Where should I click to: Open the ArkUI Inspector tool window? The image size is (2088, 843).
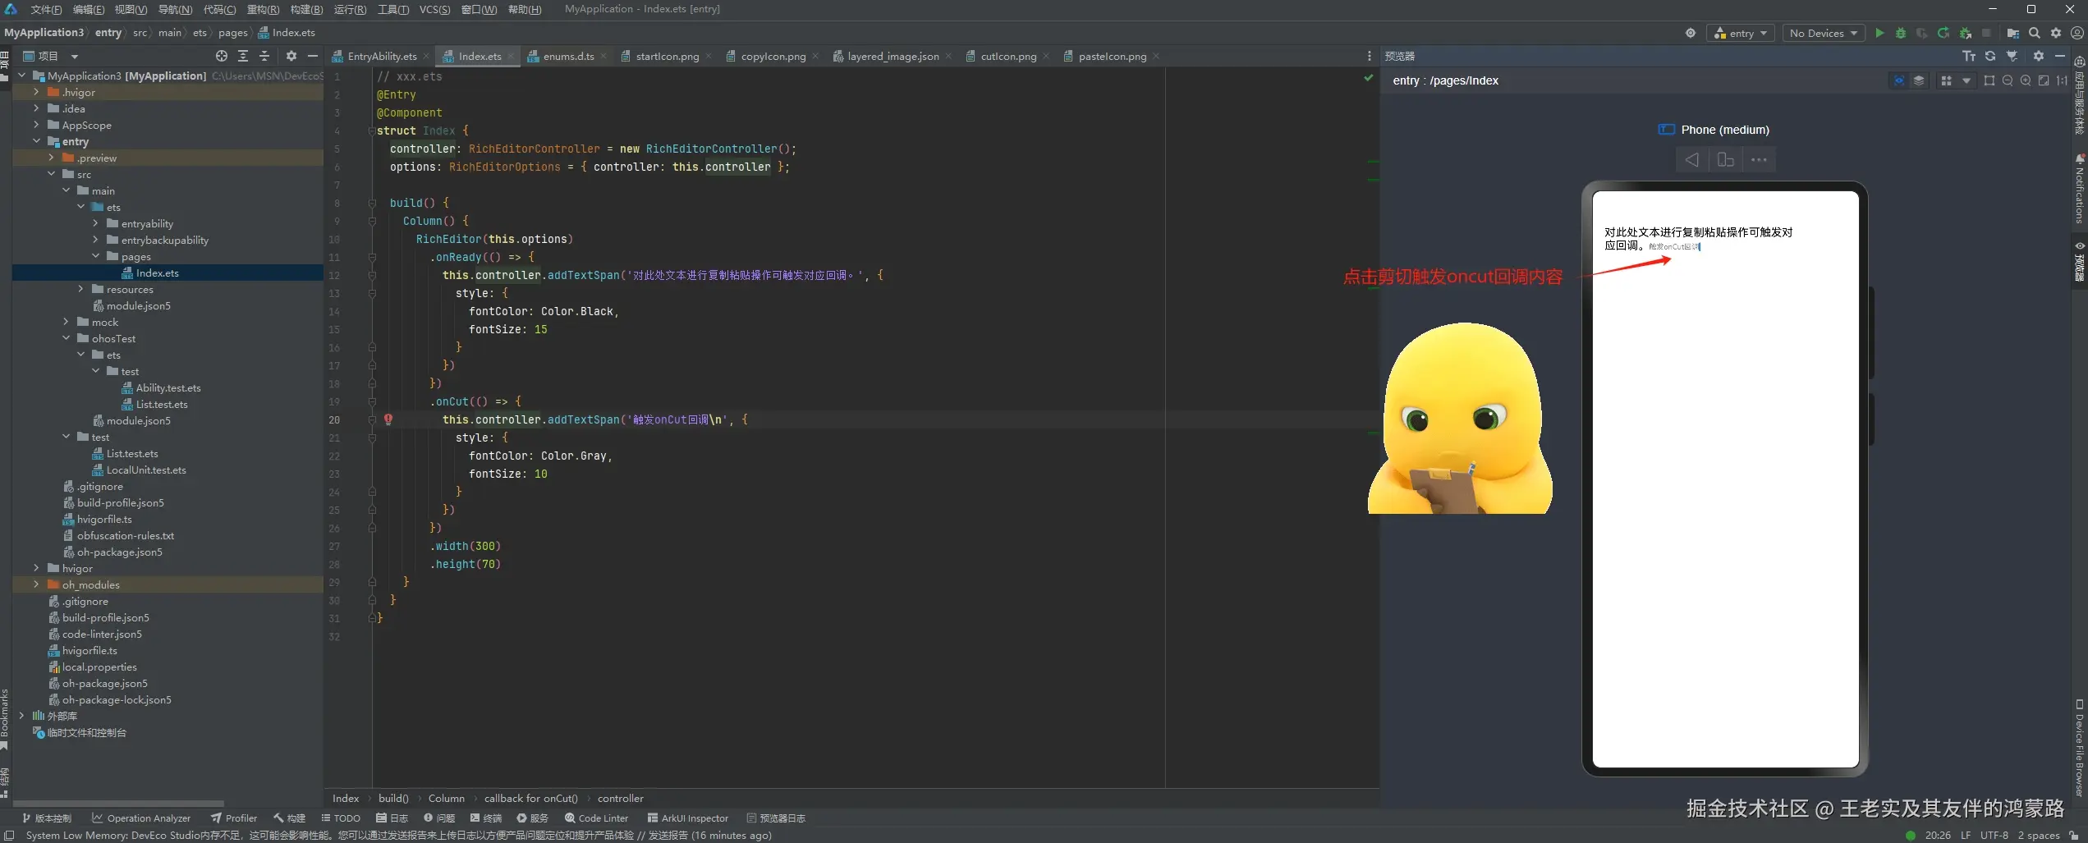coord(688,818)
